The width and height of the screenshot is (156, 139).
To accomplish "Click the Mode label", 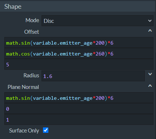I will pos(32,20).
